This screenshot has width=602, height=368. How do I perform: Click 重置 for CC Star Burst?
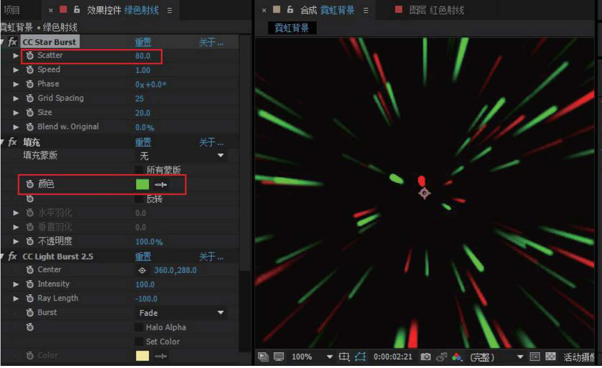click(x=143, y=42)
